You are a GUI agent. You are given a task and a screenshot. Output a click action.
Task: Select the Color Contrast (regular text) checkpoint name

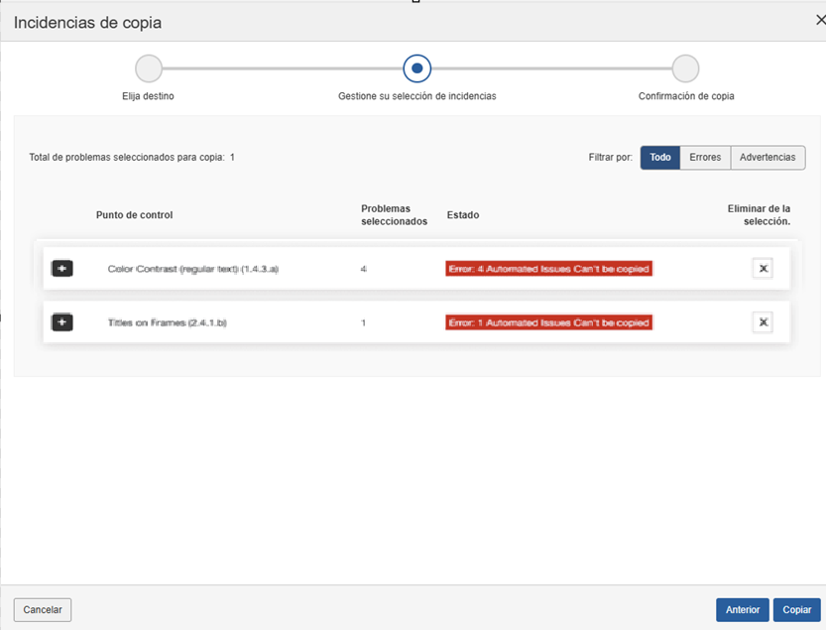(192, 269)
